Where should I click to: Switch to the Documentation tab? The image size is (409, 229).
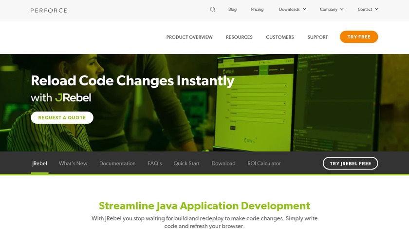click(117, 164)
